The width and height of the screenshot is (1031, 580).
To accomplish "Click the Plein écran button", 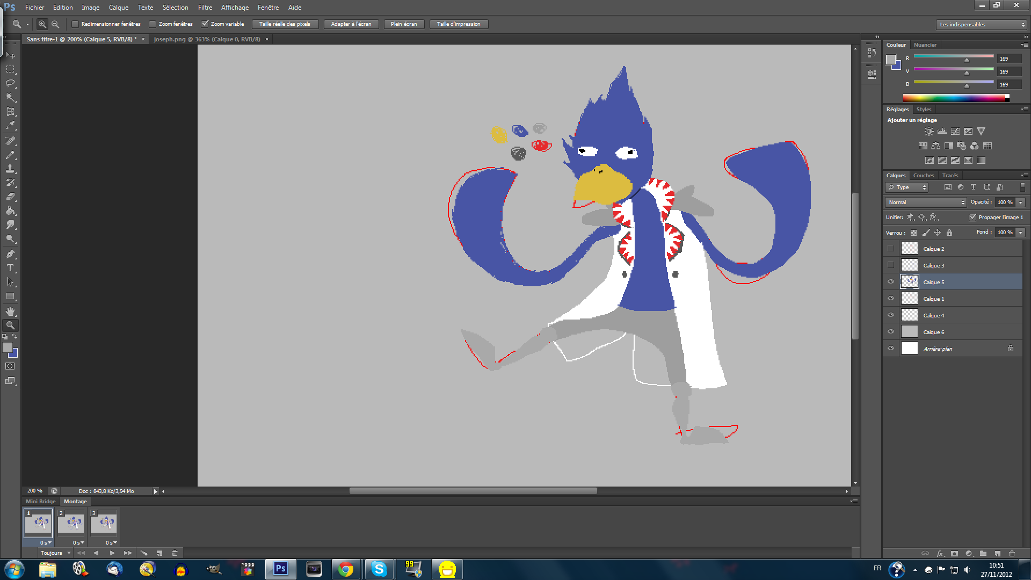I will click(404, 24).
